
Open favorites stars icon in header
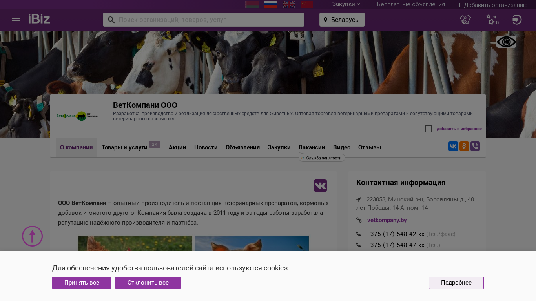[x=491, y=20]
